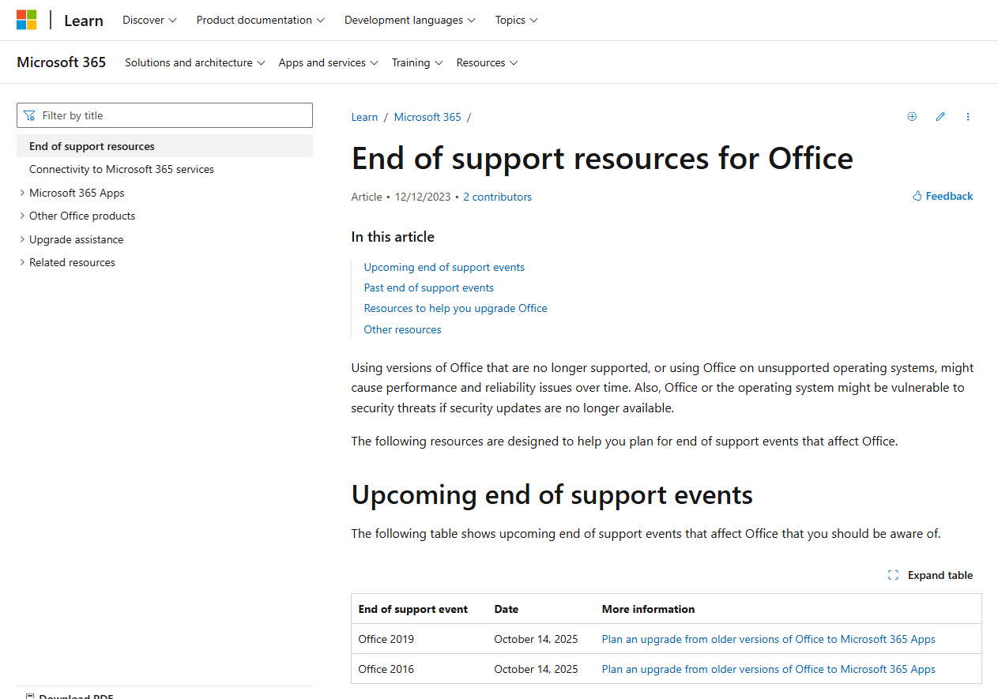
Task: Click the 'End of support resources for Office' heading
Action: click(x=602, y=158)
